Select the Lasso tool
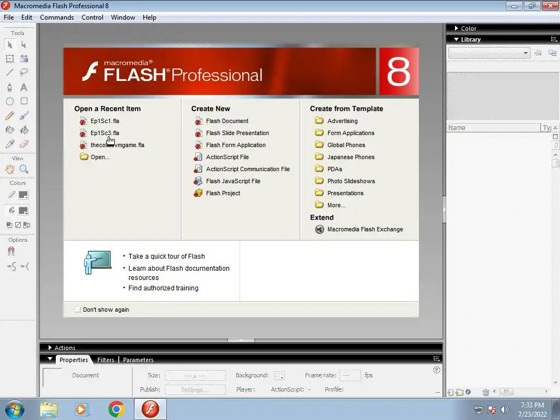Viewport: 560px width, 420px height. 24,73
